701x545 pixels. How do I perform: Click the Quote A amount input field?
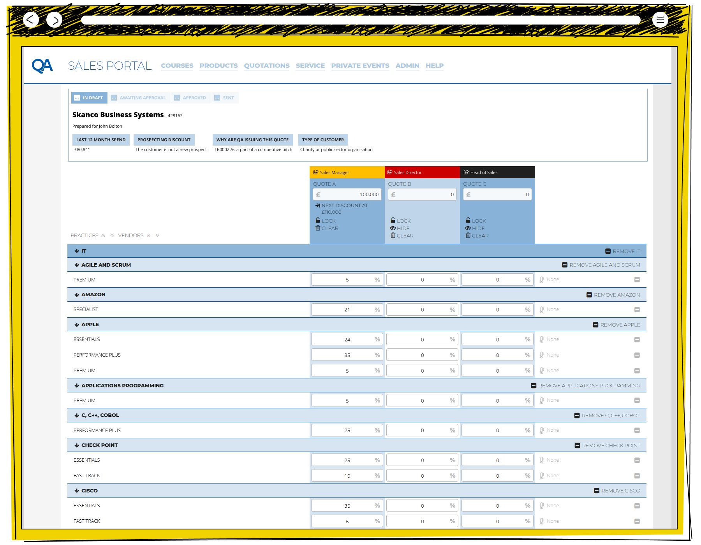(x=347, y=195)
